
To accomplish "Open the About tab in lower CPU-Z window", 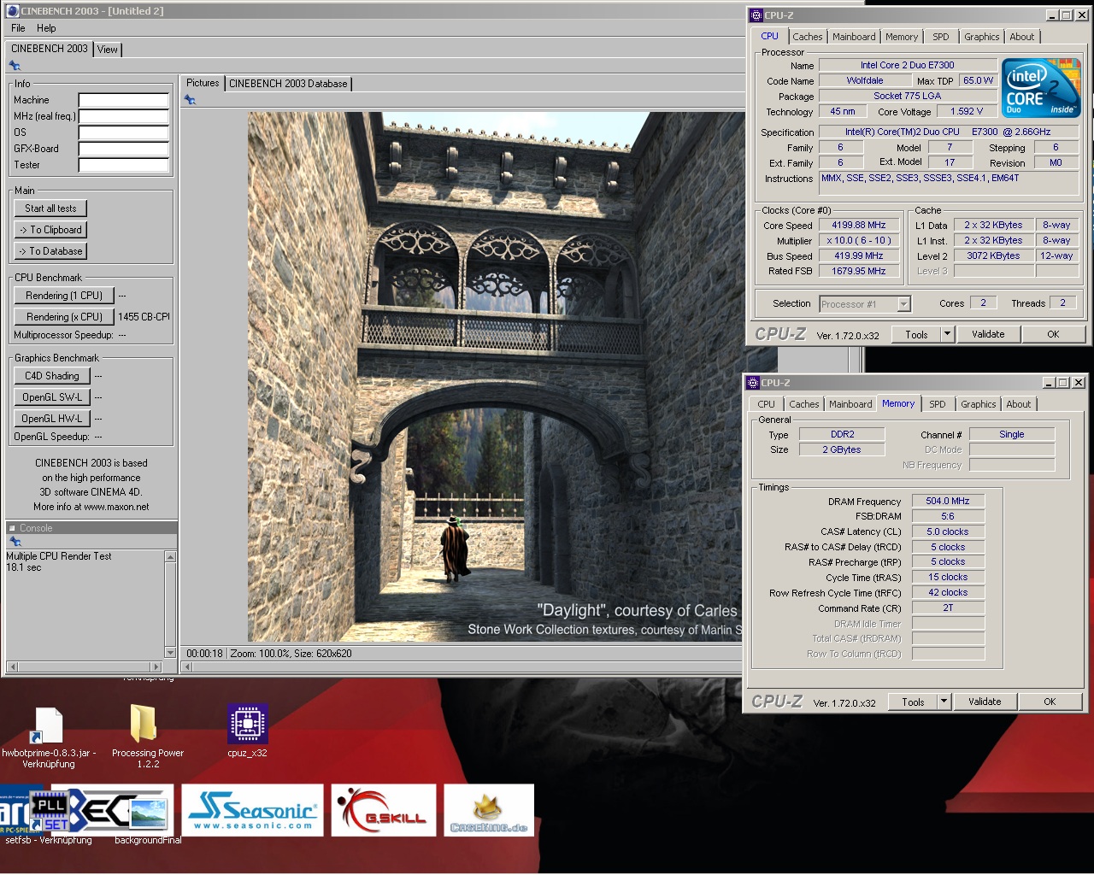I will pyautogui.click(x=1018, y=404).
